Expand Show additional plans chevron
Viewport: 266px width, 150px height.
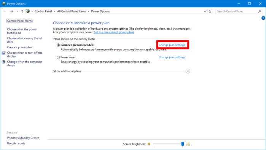click(188, 71)
